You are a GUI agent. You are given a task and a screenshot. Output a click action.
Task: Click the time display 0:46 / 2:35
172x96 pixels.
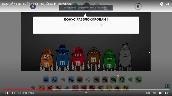pyautogui.click(x=28, y=93)
